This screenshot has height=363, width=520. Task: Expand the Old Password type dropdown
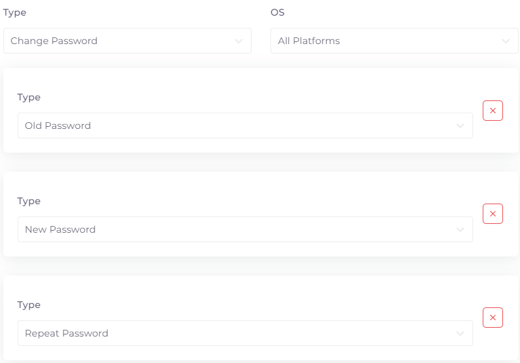coord(245,126)
